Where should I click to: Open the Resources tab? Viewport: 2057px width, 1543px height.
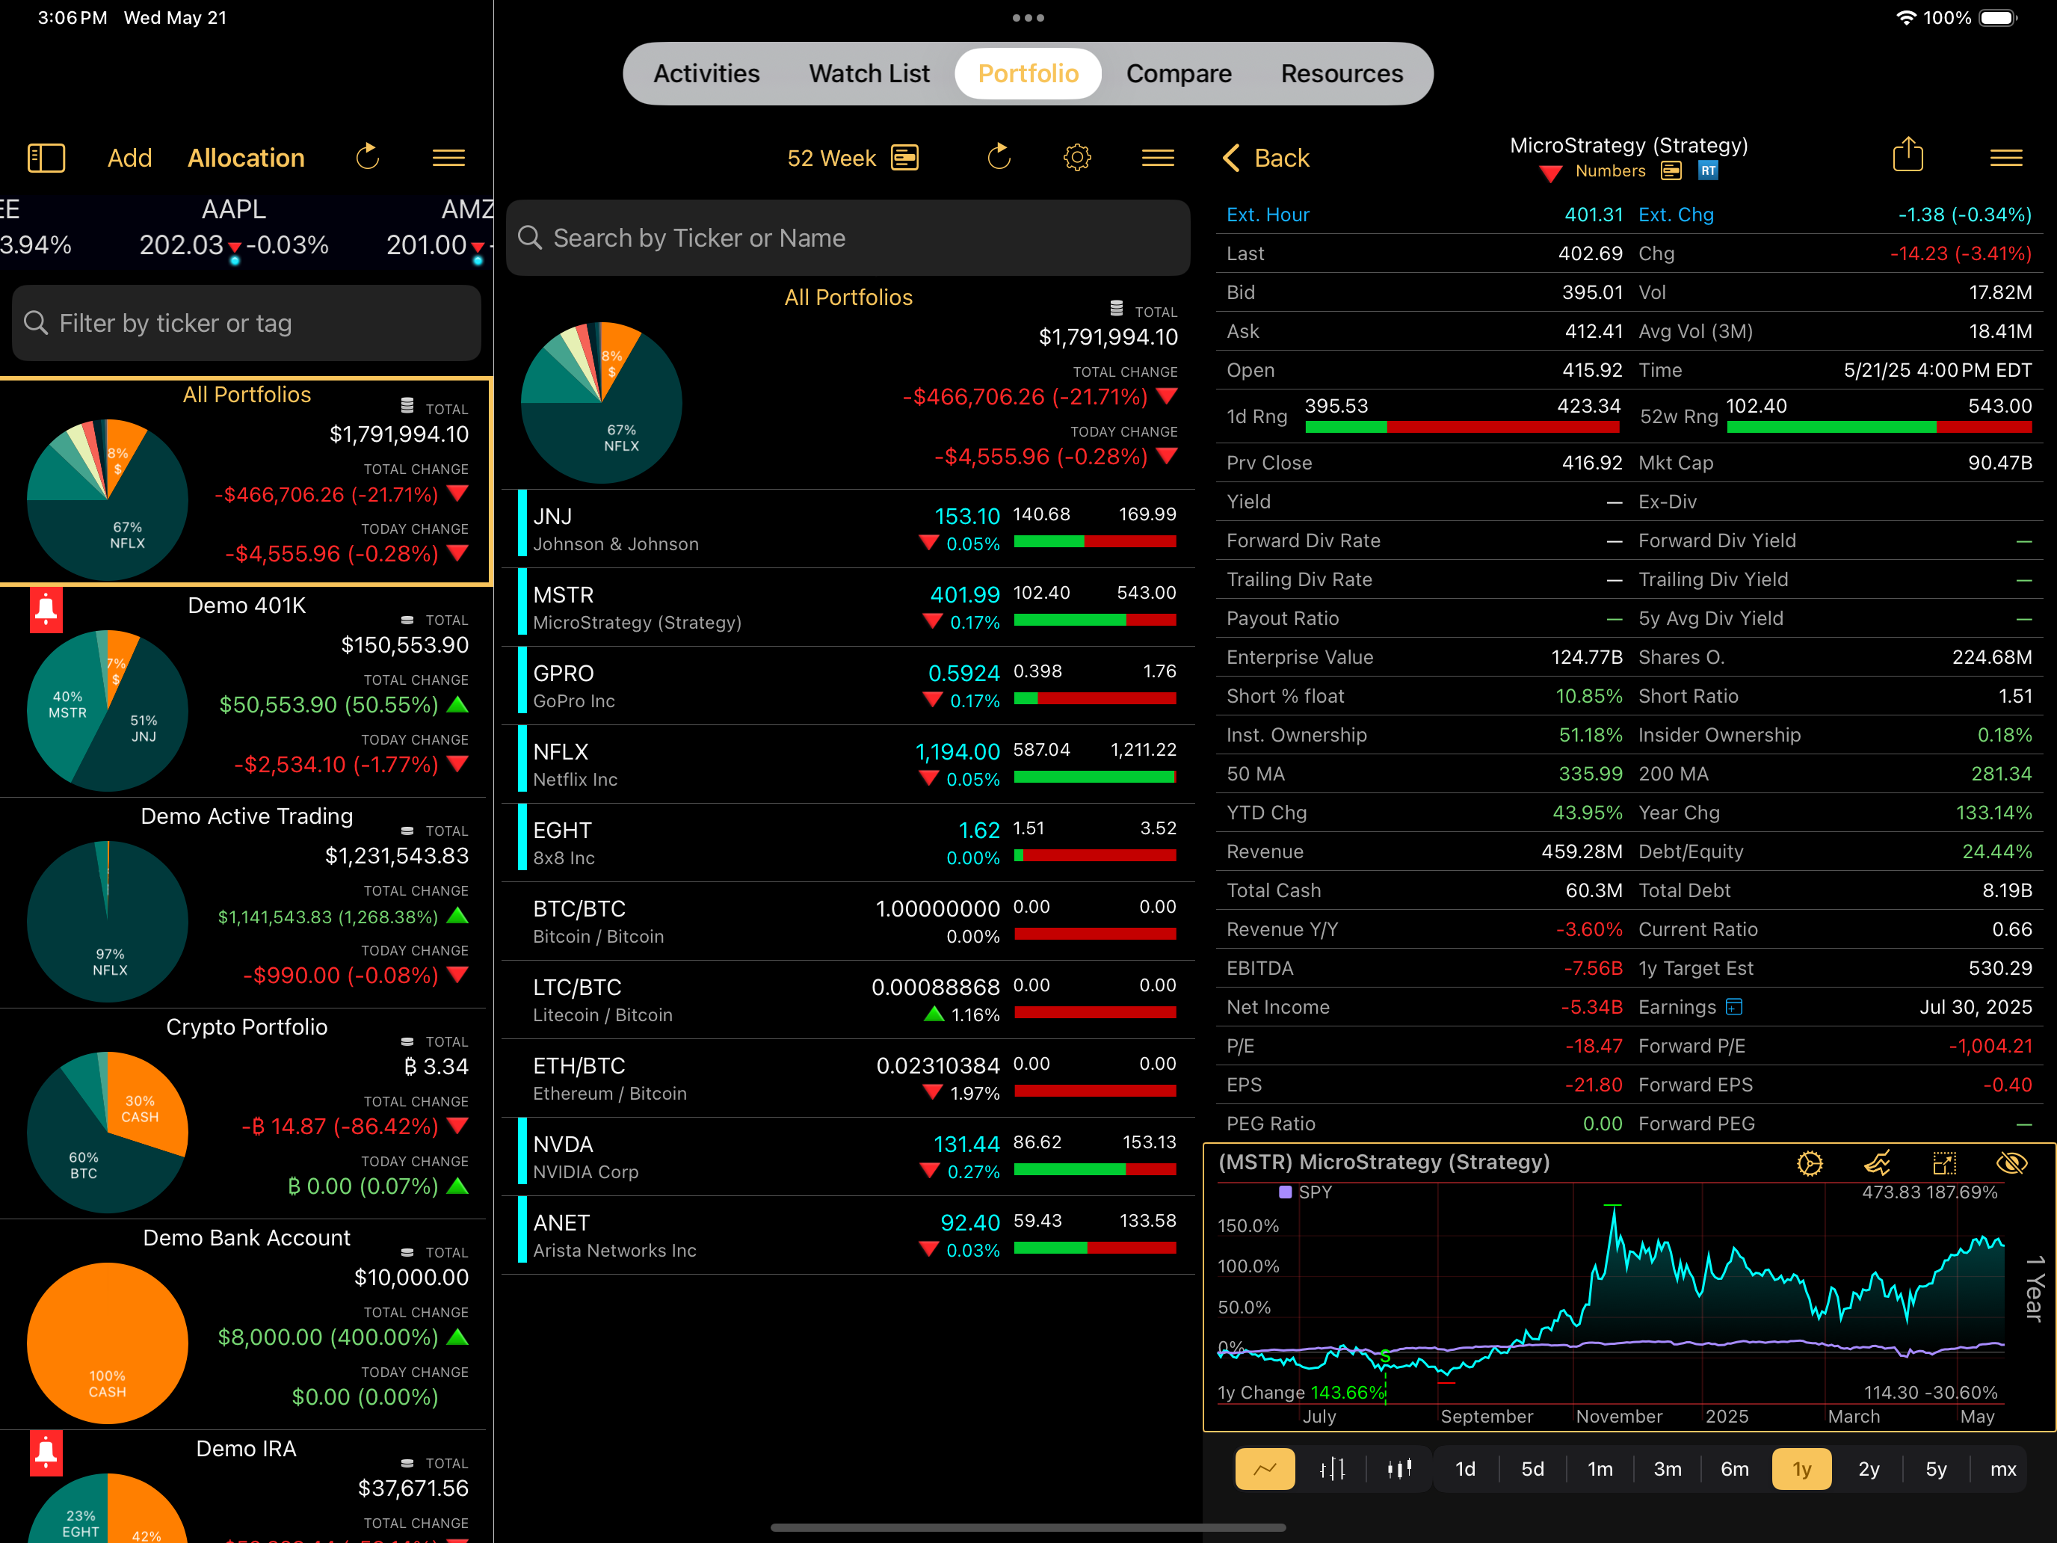[1342, 73]
